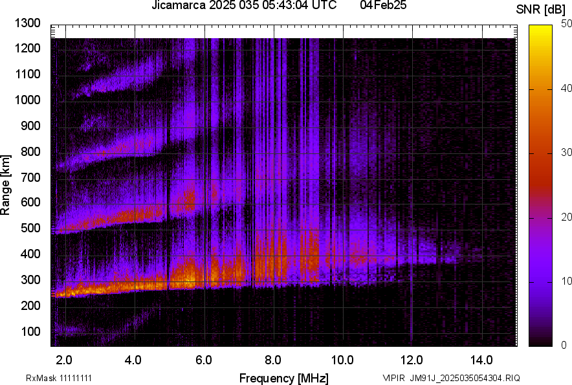Click the 2.0 frequency tick label
The image size is (572, 385).
(64, 360)
